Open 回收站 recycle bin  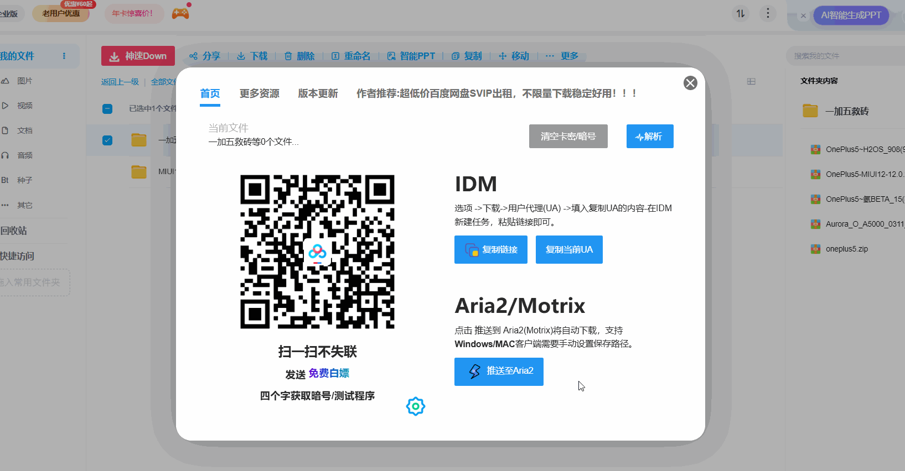point(14,231)
